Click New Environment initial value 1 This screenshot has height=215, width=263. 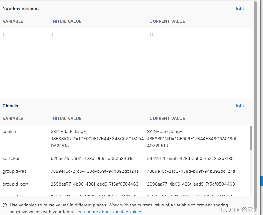[52, 35]
